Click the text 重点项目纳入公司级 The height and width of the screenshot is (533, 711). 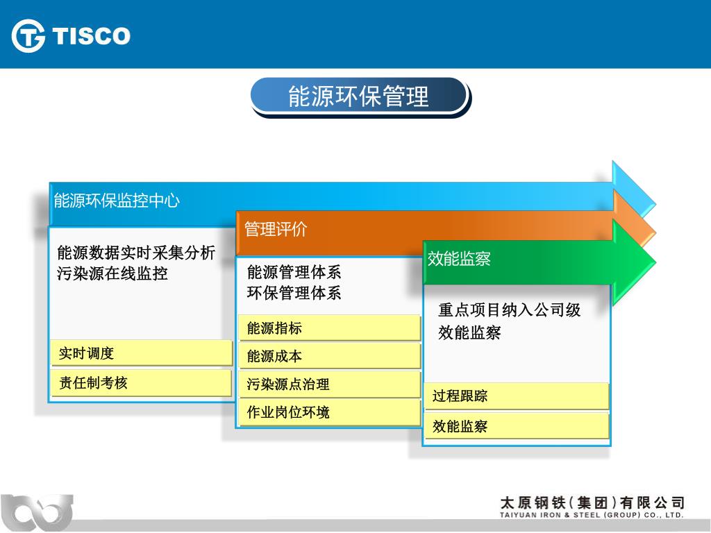click(509, 310)
